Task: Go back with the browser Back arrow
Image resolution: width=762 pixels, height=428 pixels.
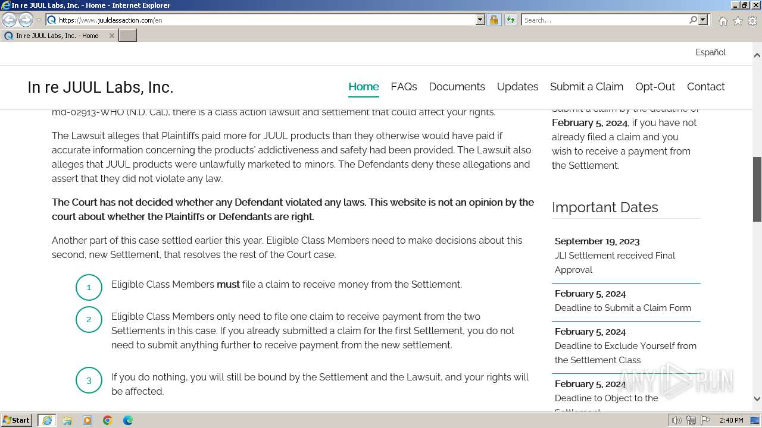Action: tap(10, 20)
